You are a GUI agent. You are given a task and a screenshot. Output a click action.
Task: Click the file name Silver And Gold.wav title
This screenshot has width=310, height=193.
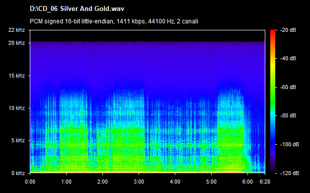[77, 9]
